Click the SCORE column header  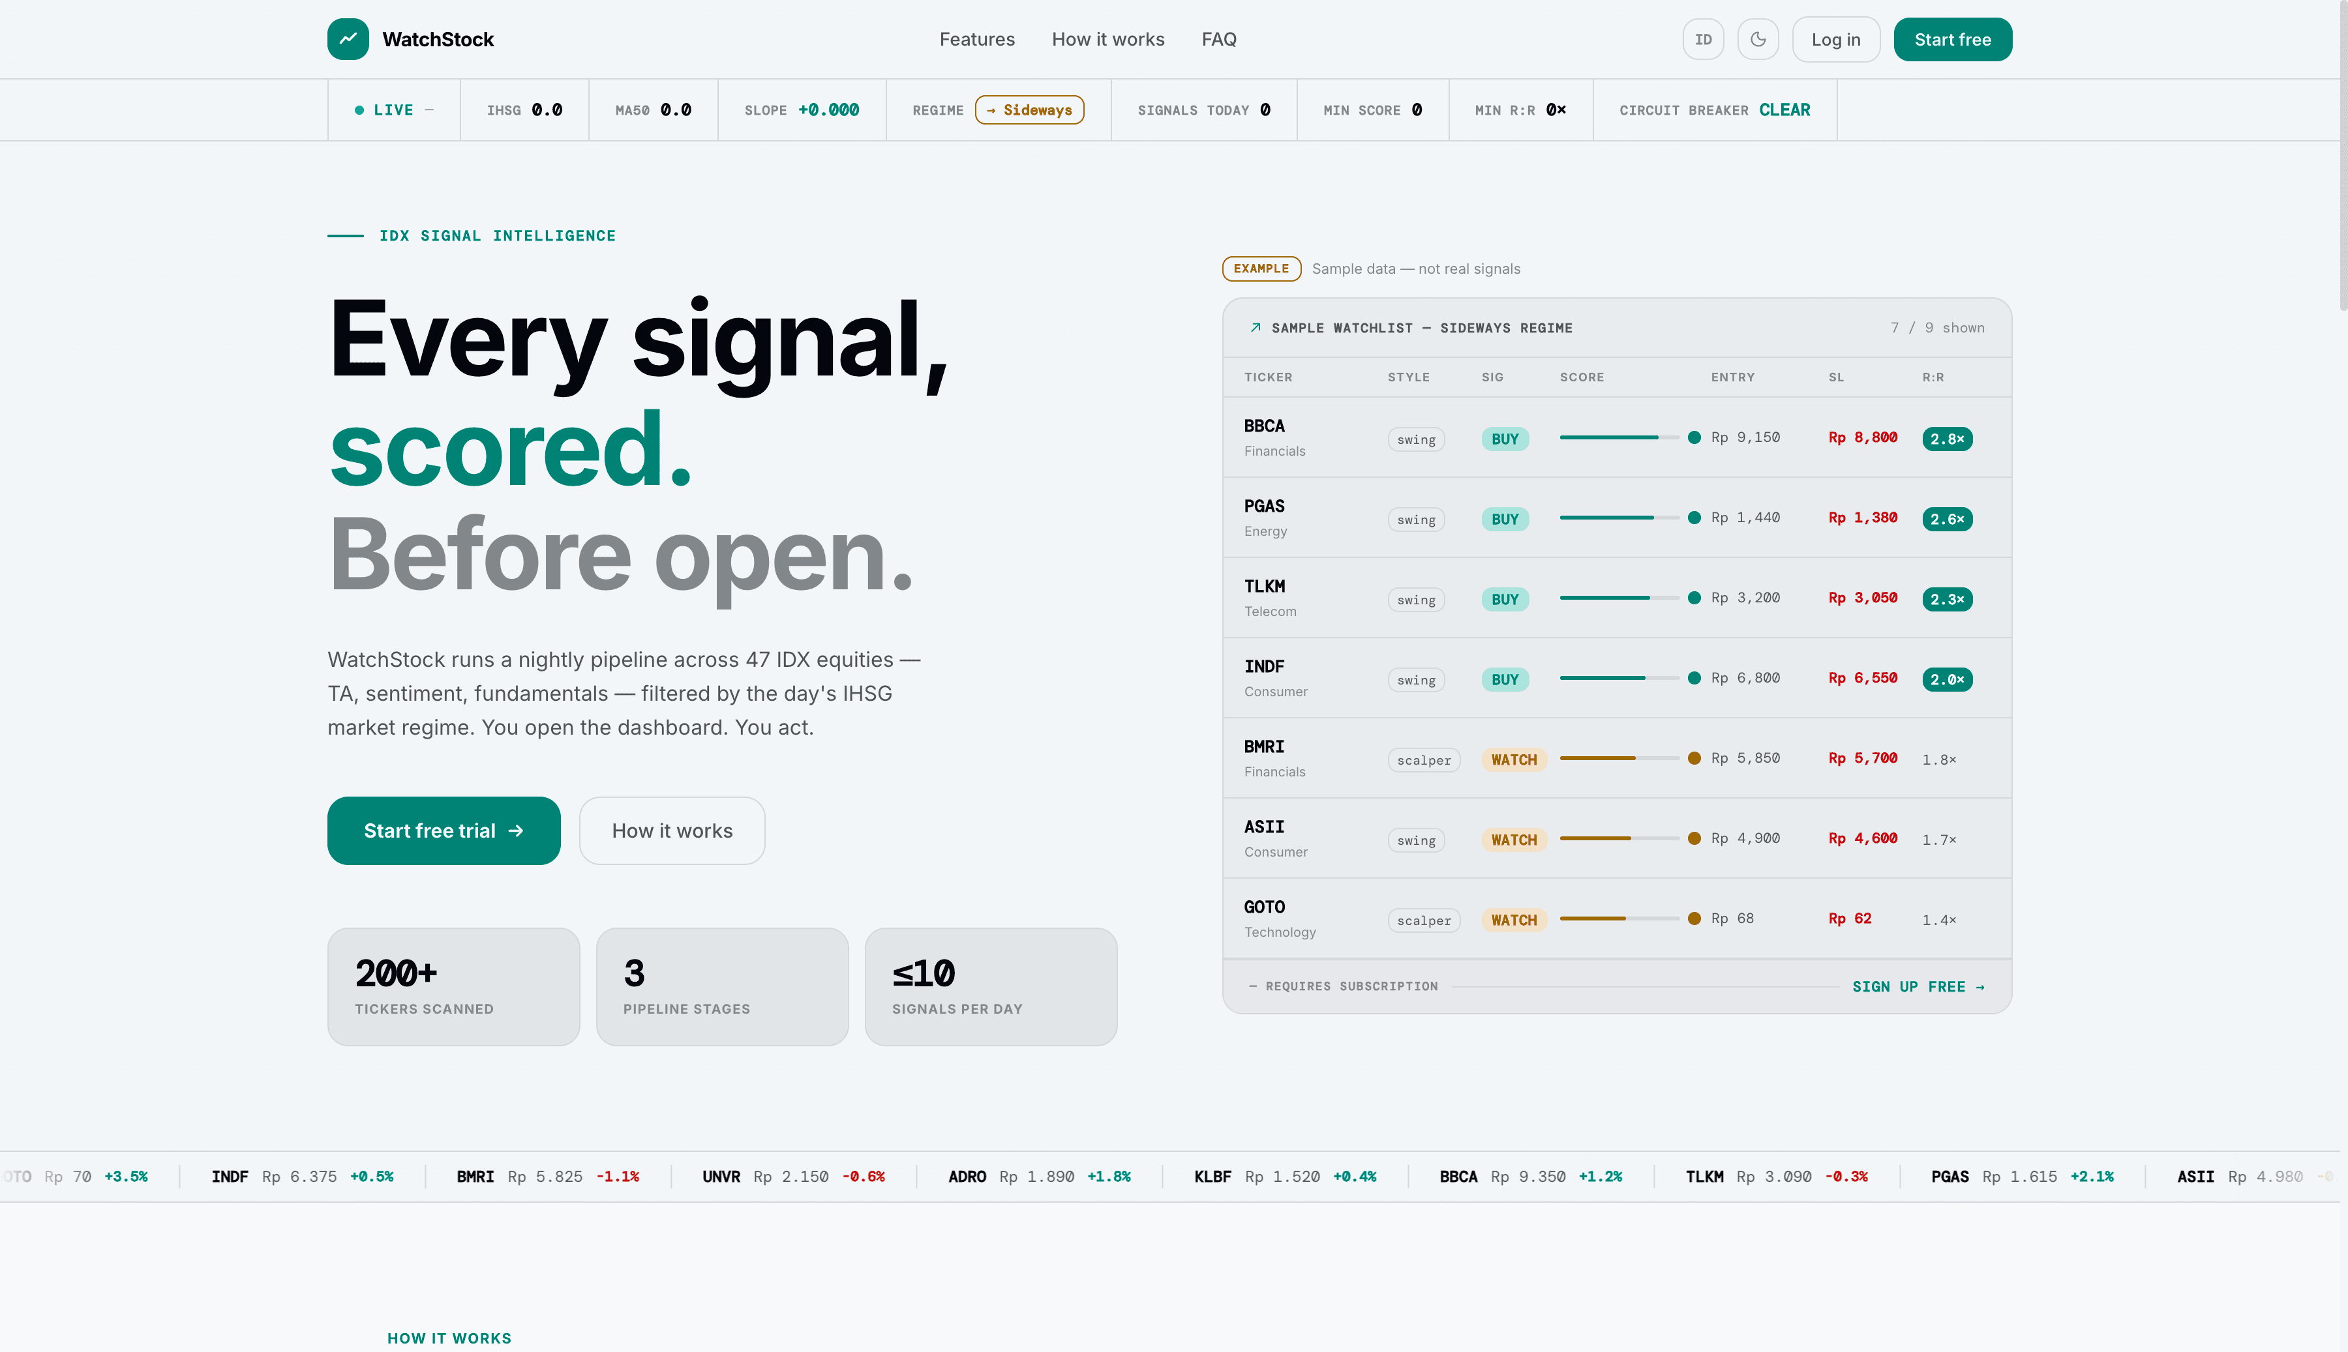1582,377
